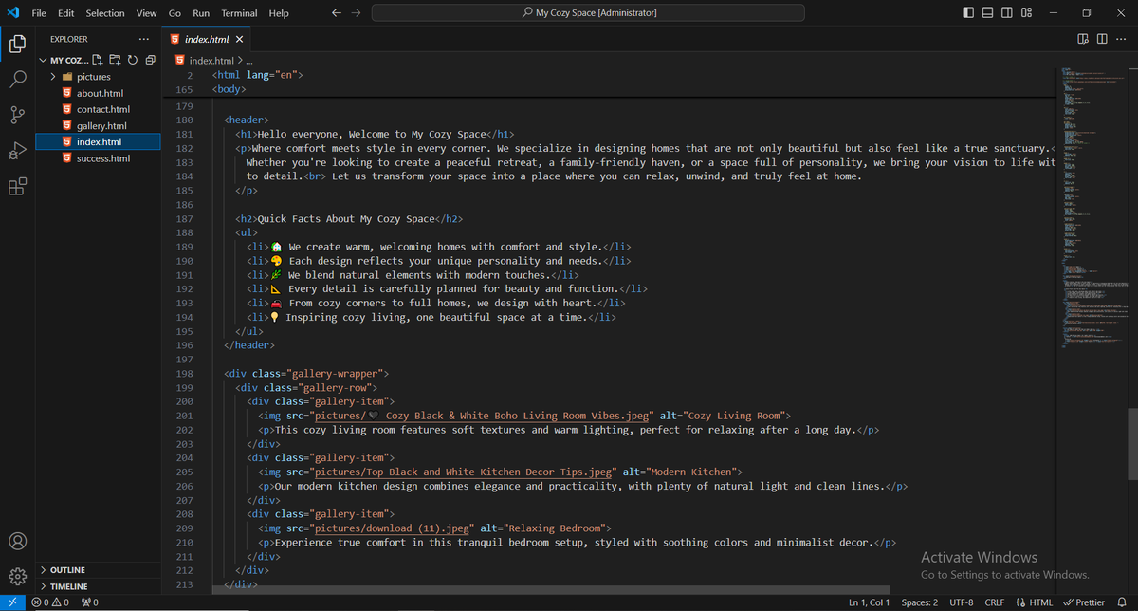Screen dimensions: 1138x611
Task: Open the Extensions view
Action: click(x=17, y=187)
